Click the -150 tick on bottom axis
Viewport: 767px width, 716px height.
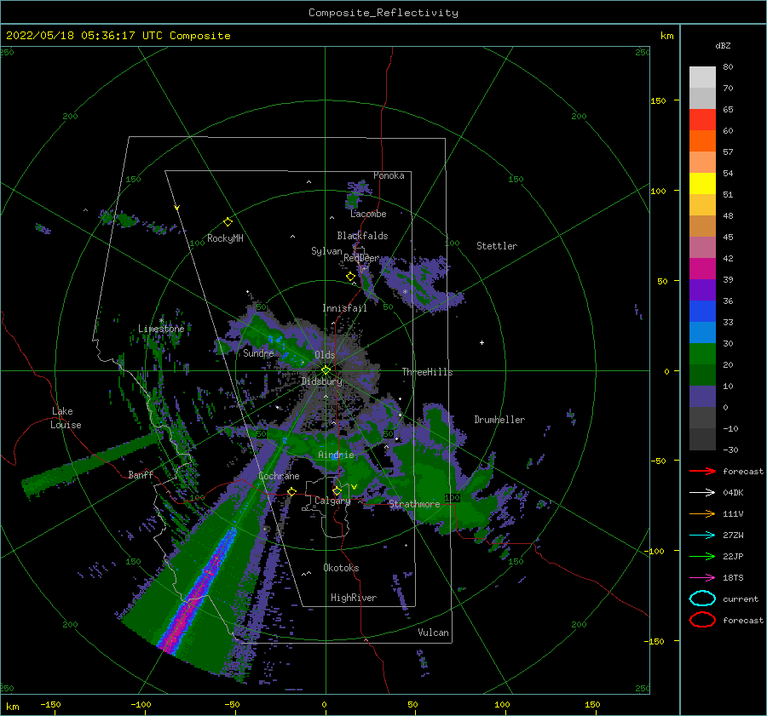click(50, 704)
